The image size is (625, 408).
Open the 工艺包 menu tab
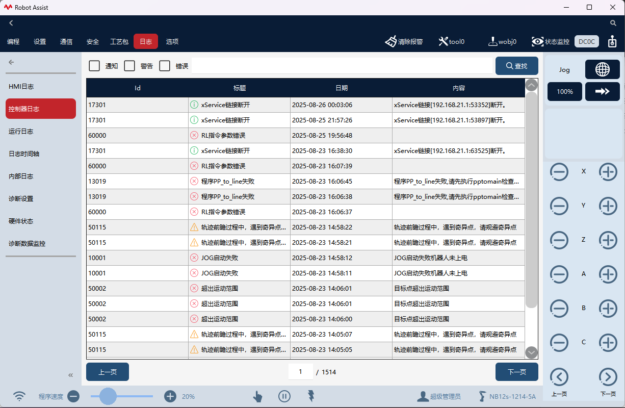119,42
